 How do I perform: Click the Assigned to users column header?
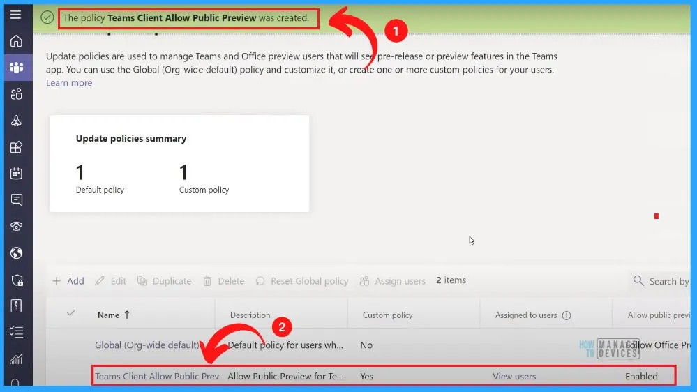(526, 315)
